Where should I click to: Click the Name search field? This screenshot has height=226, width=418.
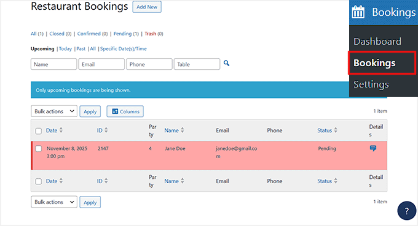pyautogui.click(x=53, y=64)
